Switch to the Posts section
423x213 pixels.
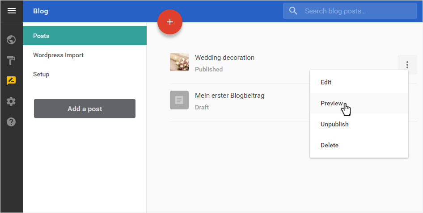(85, 36)
